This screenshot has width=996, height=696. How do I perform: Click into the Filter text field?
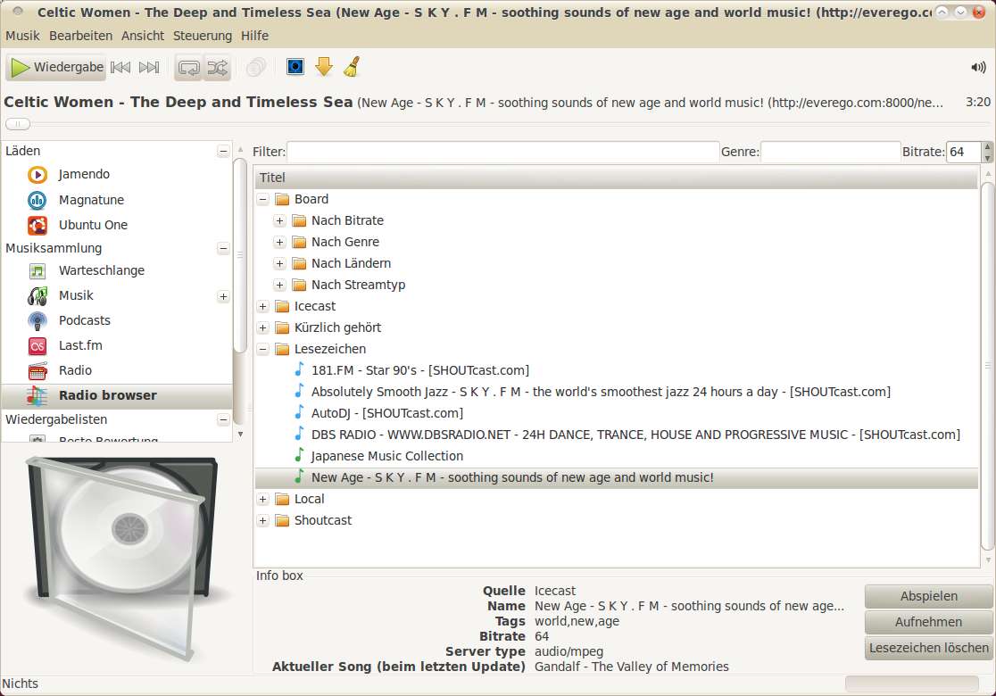point(502,152)
